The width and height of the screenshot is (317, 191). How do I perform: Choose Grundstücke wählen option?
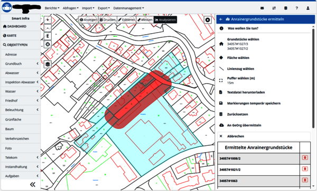(x=243, y=39)
